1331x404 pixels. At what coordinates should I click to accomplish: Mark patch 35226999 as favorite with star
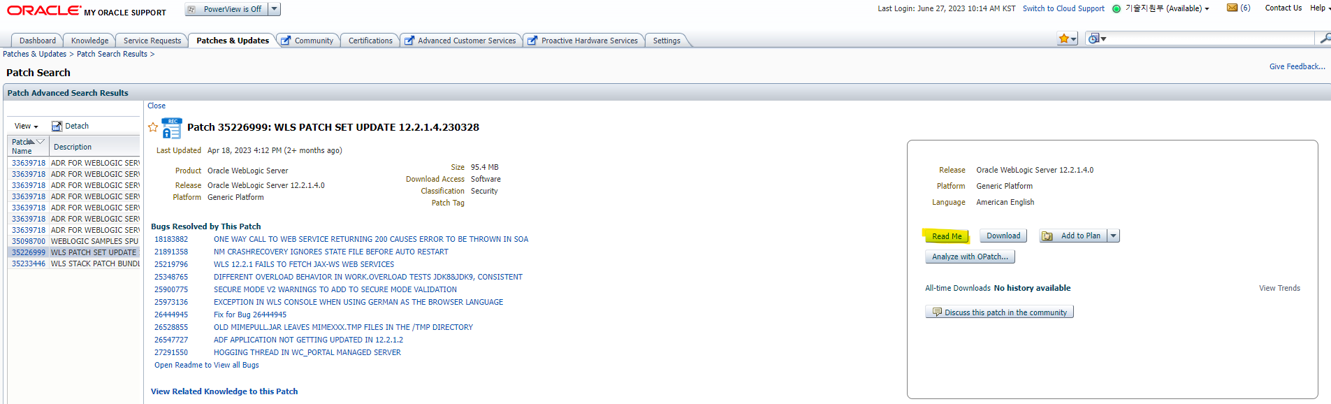153,127
